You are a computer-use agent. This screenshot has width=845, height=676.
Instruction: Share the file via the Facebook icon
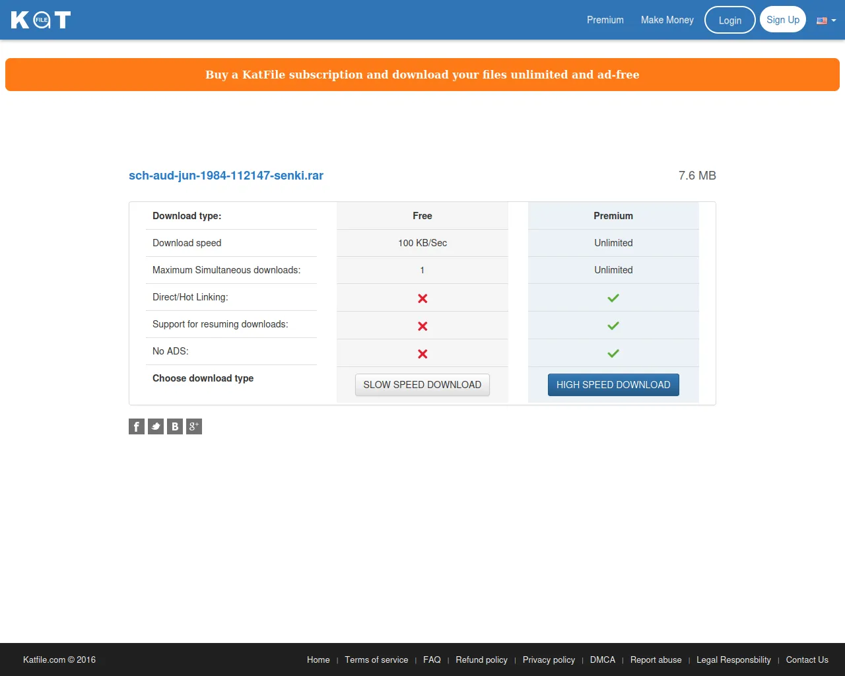point(136,426)
